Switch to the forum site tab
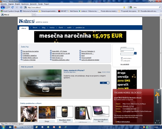The height and width of the screenshot is (129, 162). click(35, 27)
